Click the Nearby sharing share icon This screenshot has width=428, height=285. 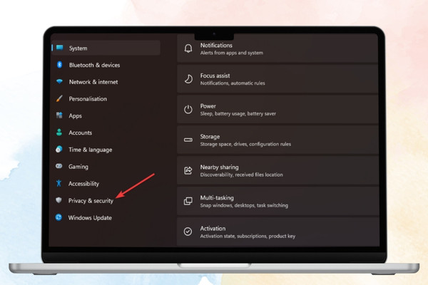click(x=188, y=170)
